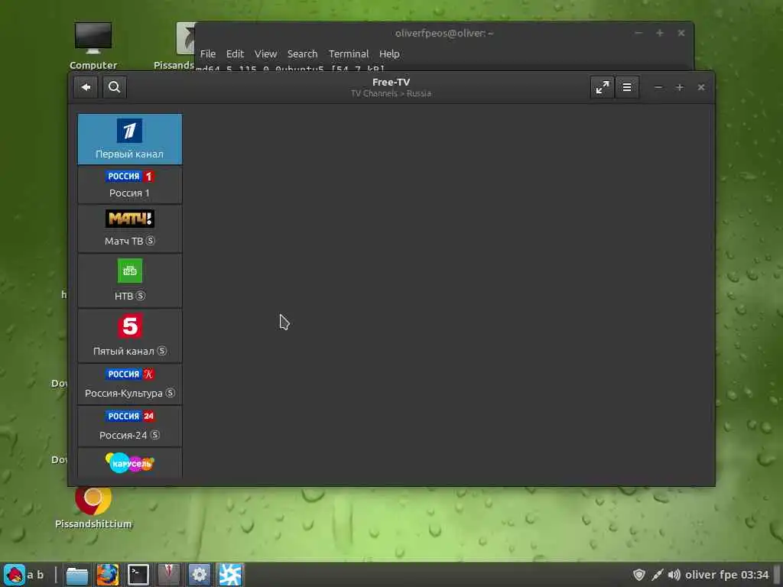Open the Edit menu in the terminal
The height and width of the screenshot is (587, 783).
(x=235, y=54)
